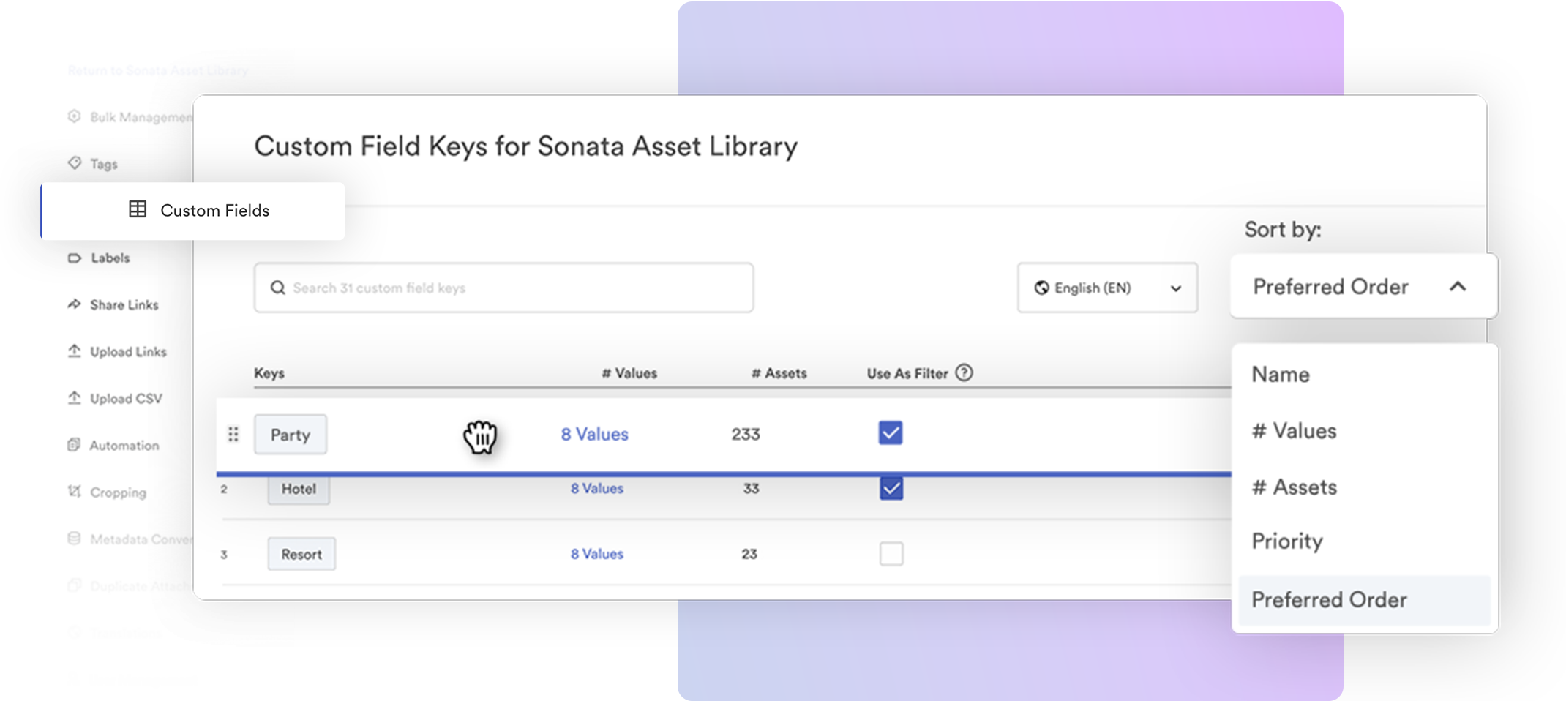Image resolution: width=1566 pixels, height=701 pixels.
Task: Open Upload CSV page
Action: (126, 398)
